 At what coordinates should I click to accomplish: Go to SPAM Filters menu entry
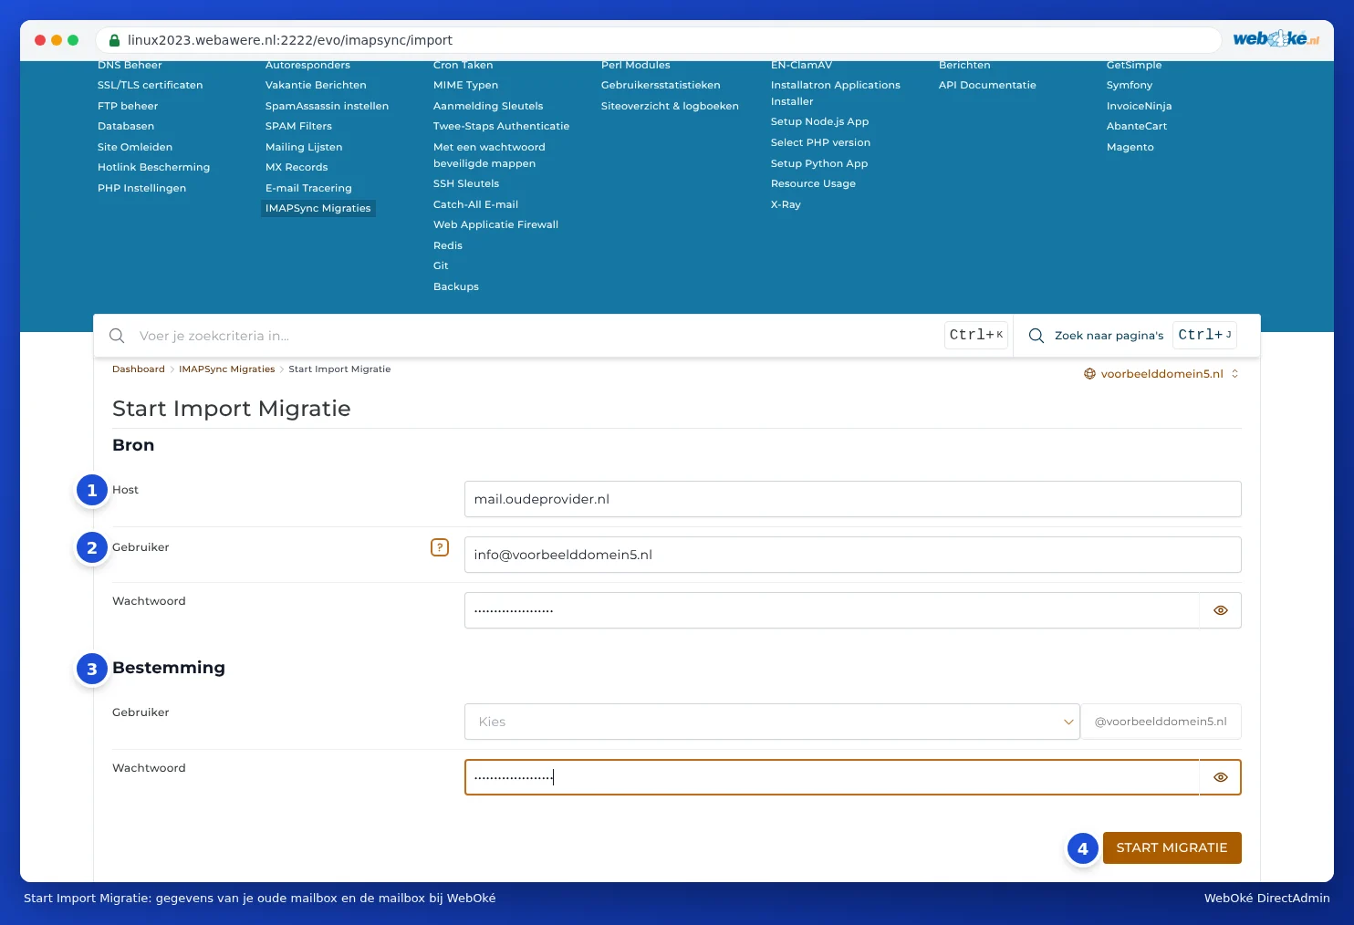[298, 127]
